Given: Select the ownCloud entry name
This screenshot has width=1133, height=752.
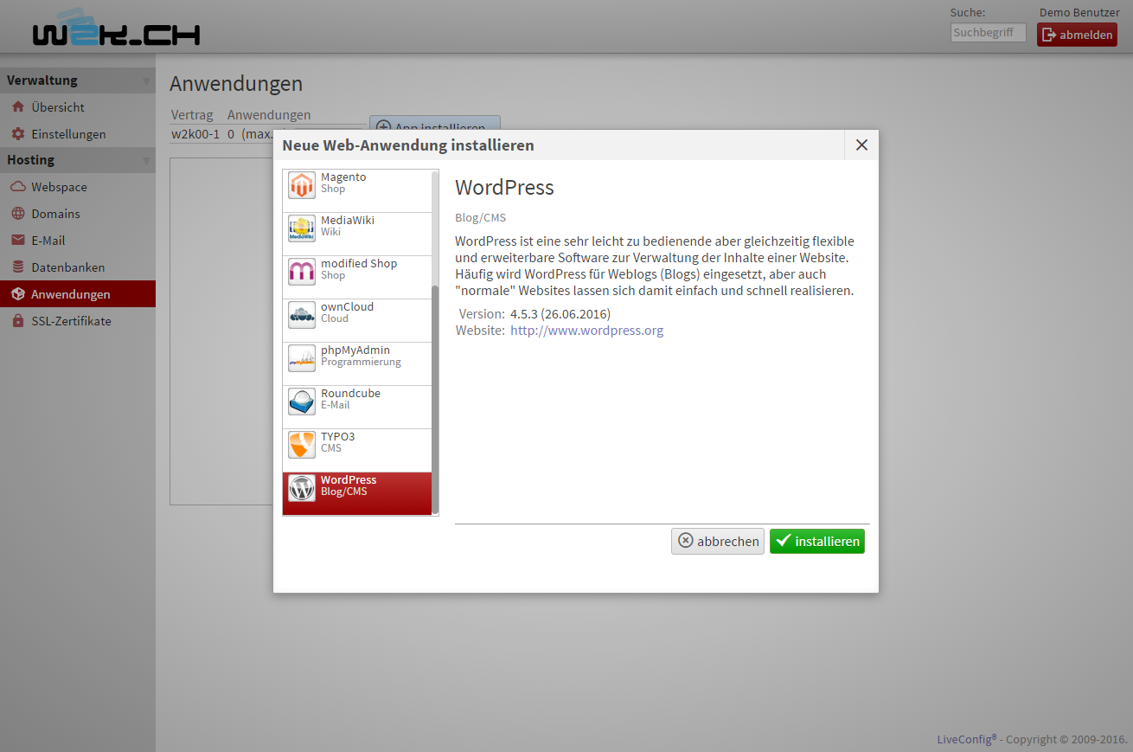Looking at the screenshot, I should [347, 306].
